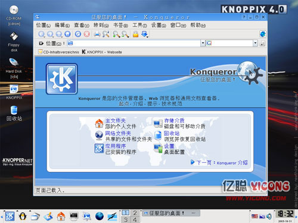Screen dimensions: 298x223
Task: Go to 下一页 Konqueror 介绍 link
Action: (219, 163)
